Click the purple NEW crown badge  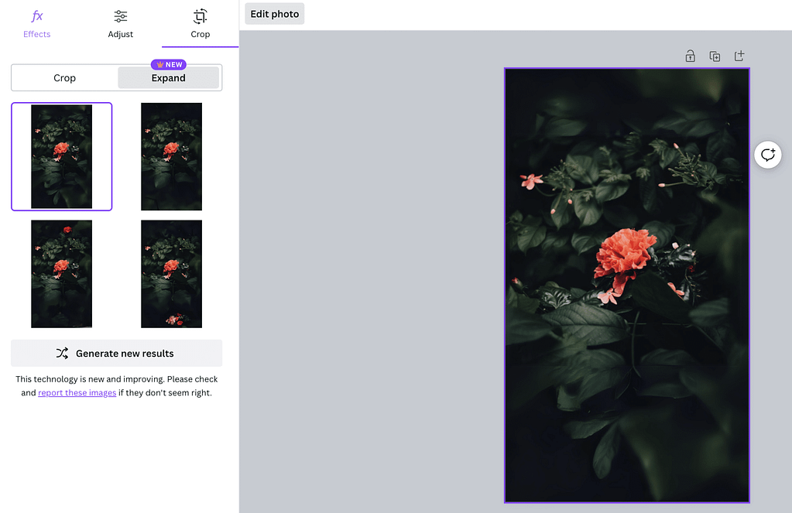pos(168,65)
